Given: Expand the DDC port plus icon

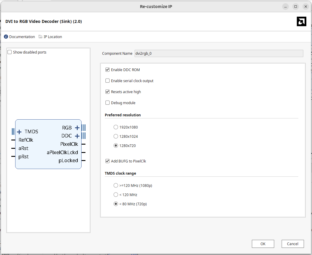Looking at the screenshot, I should pyautogui.click(x=77, y=136).
